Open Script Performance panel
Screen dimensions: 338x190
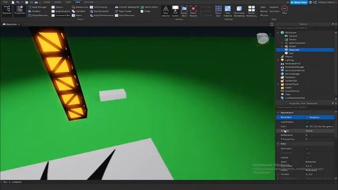tap(101, 15)
